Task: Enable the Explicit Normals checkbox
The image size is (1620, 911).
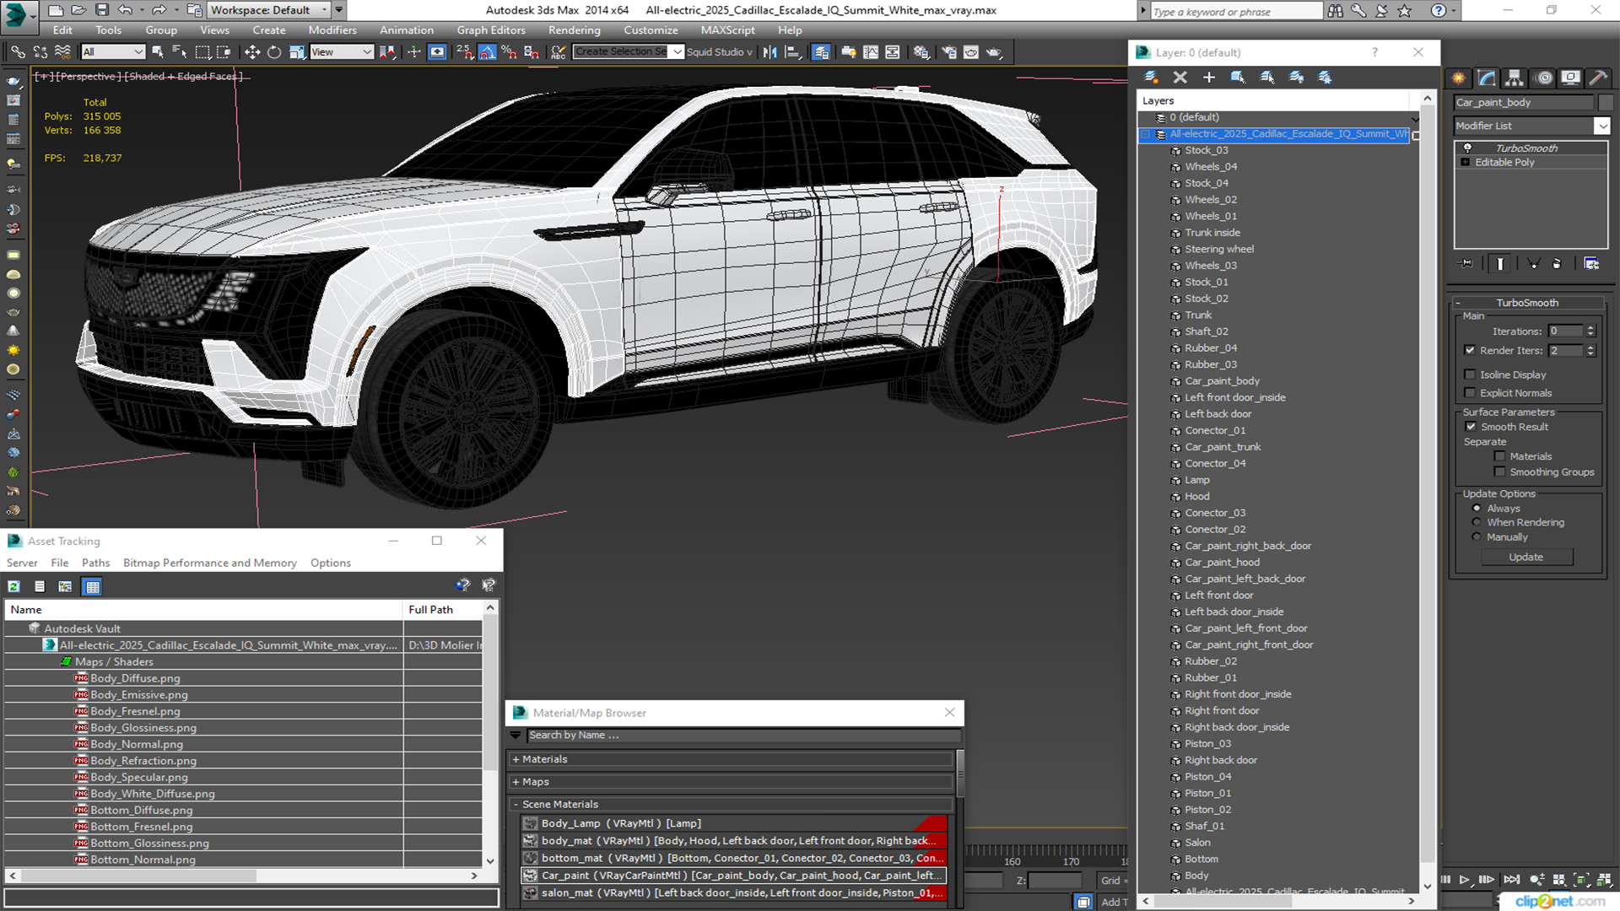Action: [x=1470, y=393]
